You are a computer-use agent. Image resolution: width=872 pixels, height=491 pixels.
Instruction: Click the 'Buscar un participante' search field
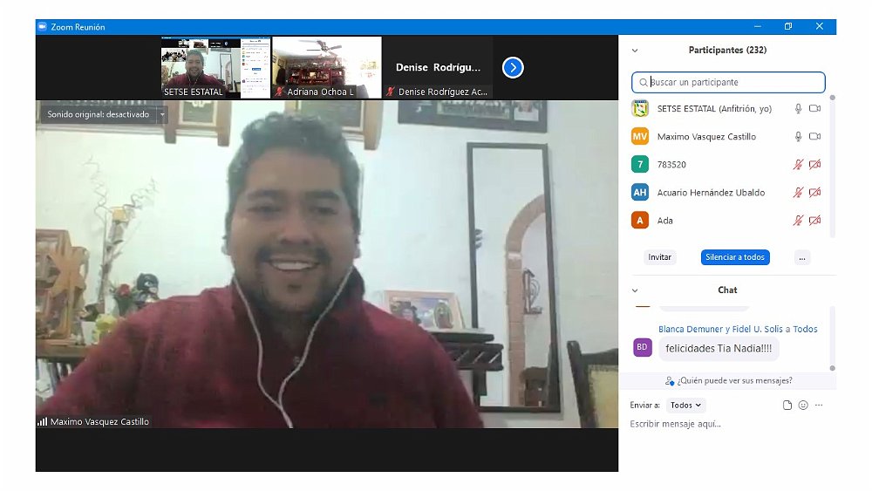(x=728, y=83)
